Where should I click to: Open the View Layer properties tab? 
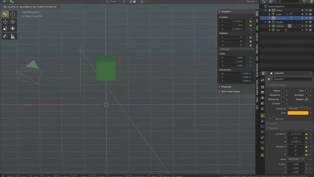[262, 98]
